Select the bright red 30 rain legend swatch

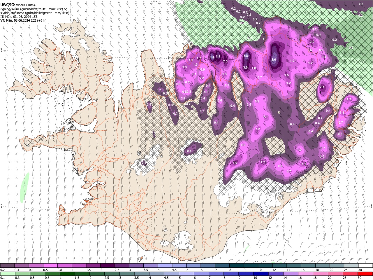pos(365,274)
